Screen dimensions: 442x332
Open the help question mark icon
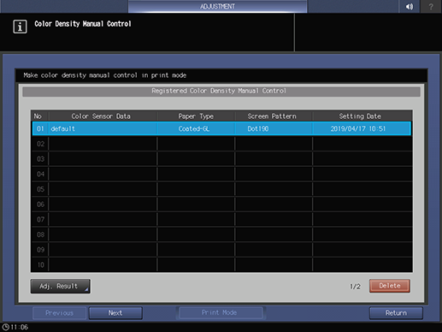tap(431, 6)
